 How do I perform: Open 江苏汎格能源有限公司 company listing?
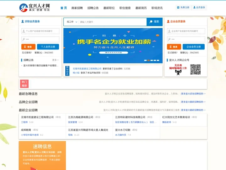point(81,117)
